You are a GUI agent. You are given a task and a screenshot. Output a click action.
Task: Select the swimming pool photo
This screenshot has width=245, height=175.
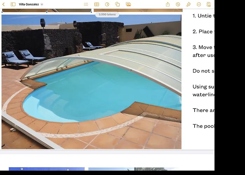[91, 84]
